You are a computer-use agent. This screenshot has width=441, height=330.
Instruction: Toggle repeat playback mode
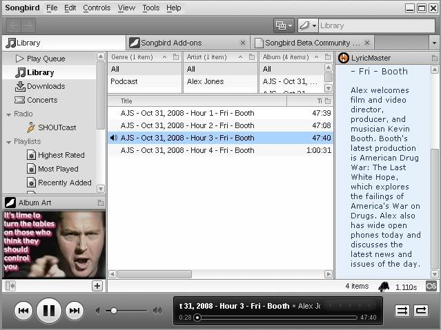[421, 311]
